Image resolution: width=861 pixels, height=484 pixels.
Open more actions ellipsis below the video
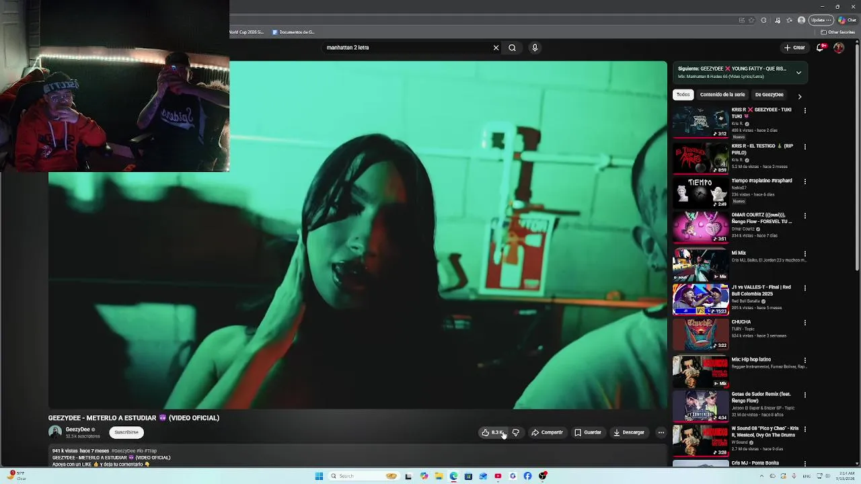661,432
